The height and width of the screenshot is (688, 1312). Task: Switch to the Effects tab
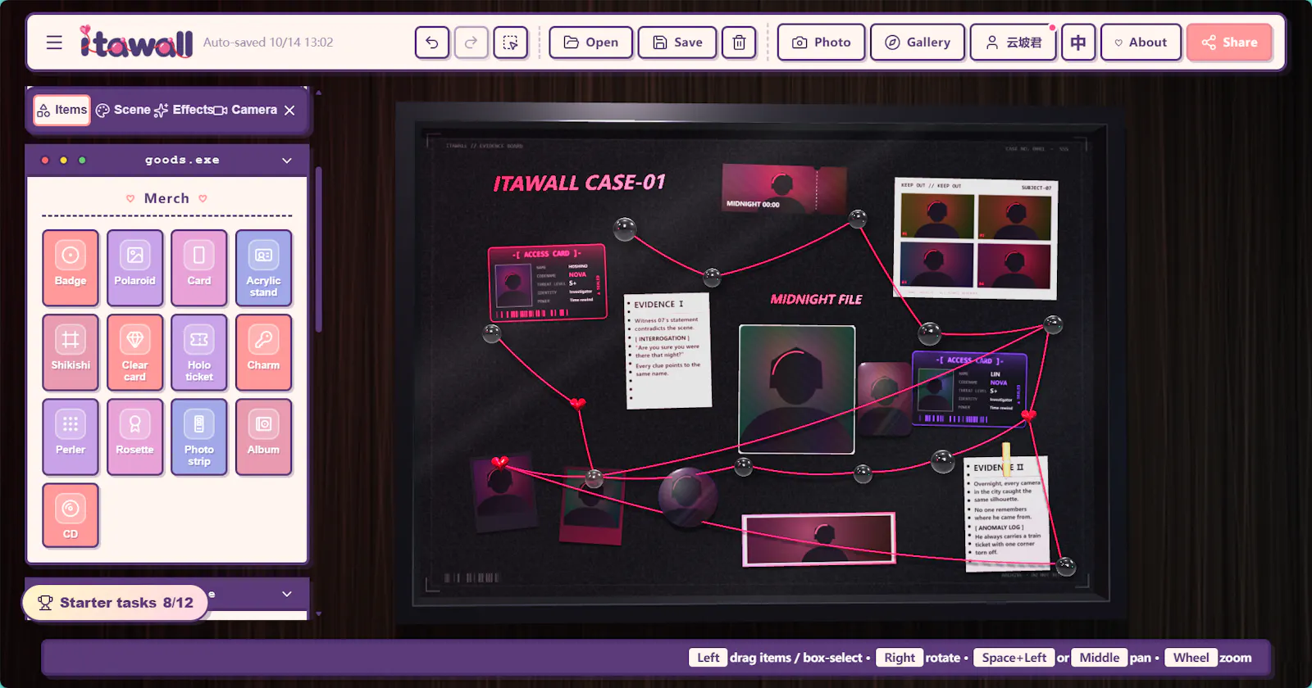(x=183, y=110)
